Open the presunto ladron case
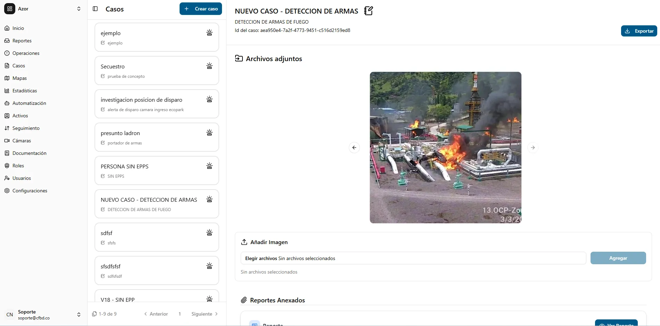 [157, 137]
